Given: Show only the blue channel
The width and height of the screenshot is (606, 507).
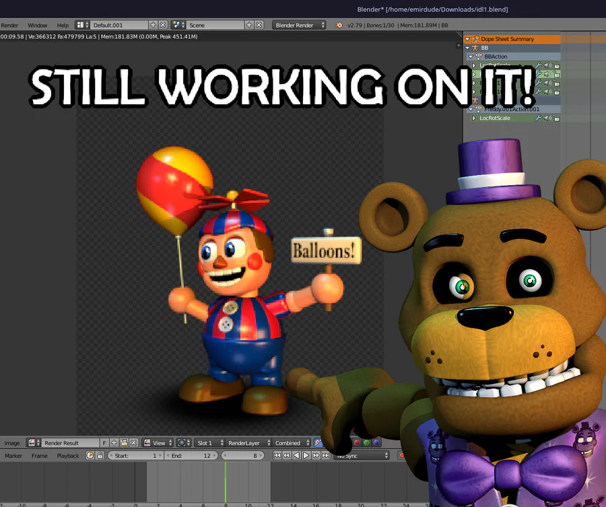Looking at the screenshot, I should 376,443.
